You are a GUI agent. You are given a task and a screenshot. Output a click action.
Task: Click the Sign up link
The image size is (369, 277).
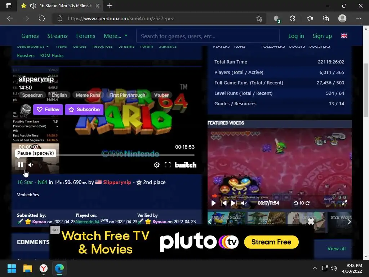click(322, 36)
